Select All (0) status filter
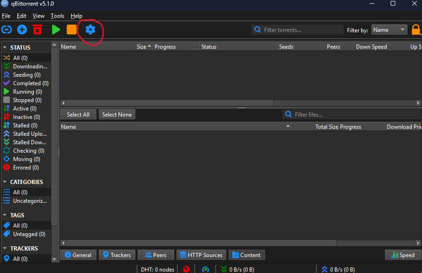Screen dimensions: 422x273 (26, 58)
